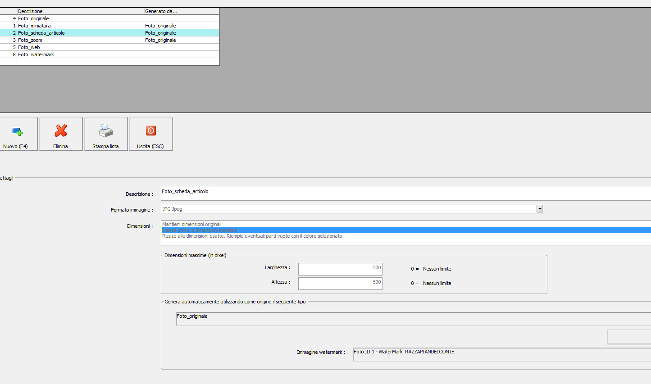Click the blank button above watermark field
The width and height of the screenshot is (651, 384).
point(629,337)
